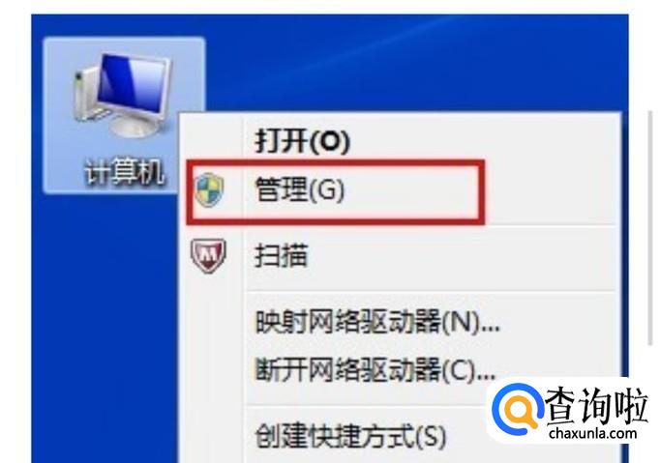
Task: Click empty desktop area below Computer icon
Action: click(105, 328)
